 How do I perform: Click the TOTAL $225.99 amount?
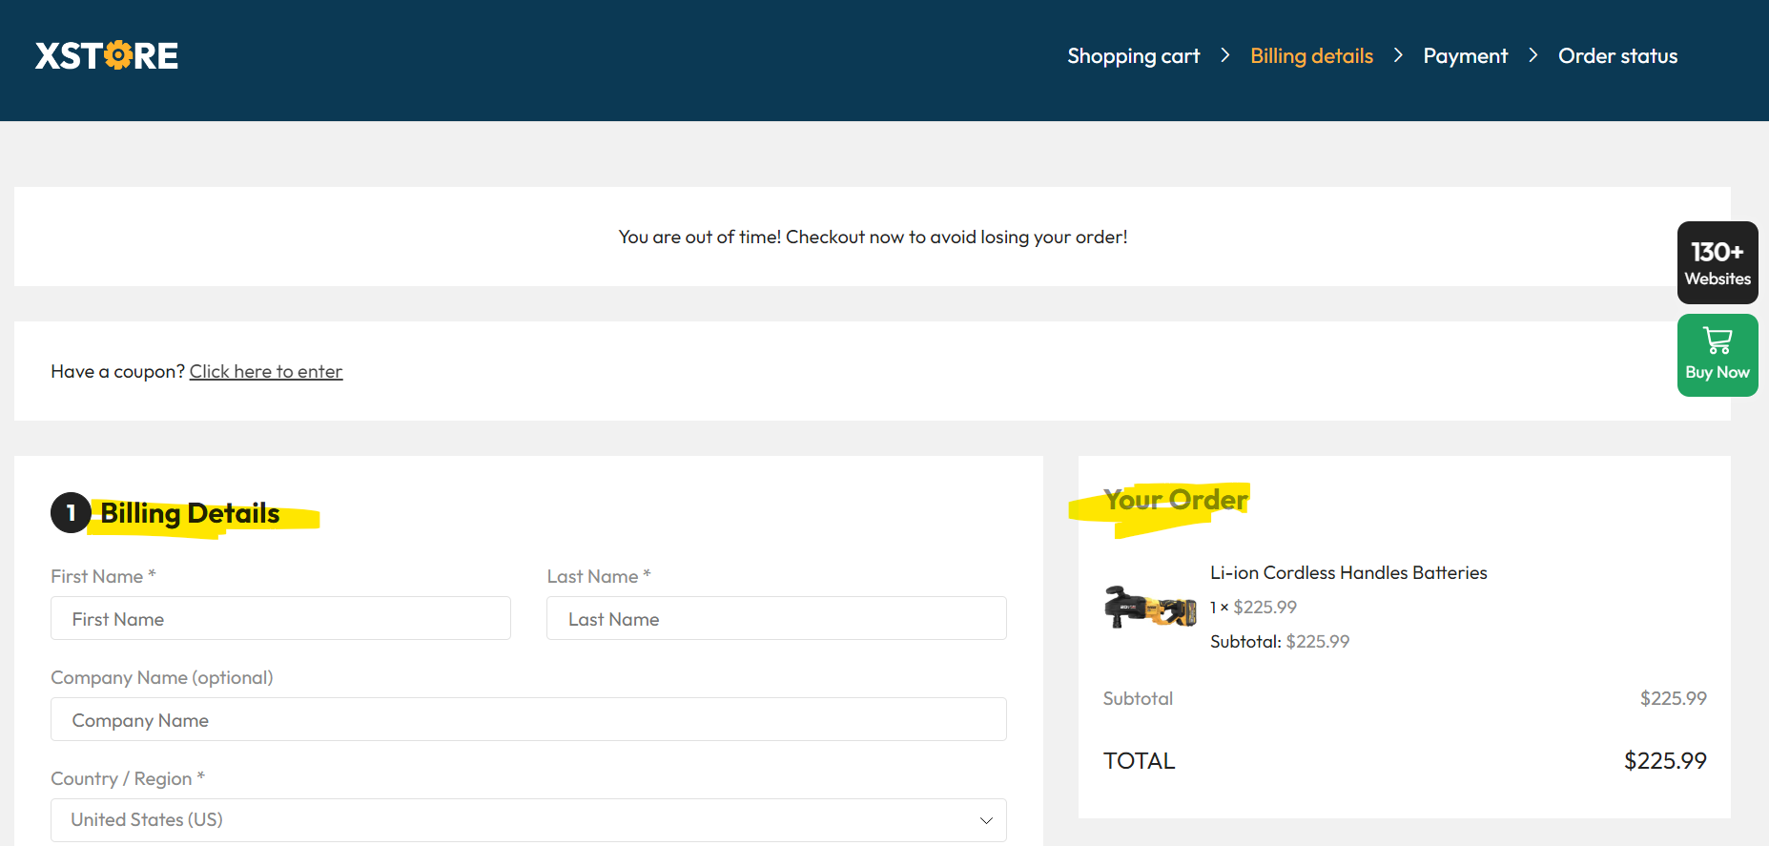tap(1665, 760)
